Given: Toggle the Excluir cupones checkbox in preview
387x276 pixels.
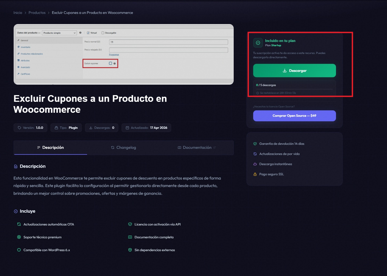Looking at the screenshot, I should coord(110,63).
